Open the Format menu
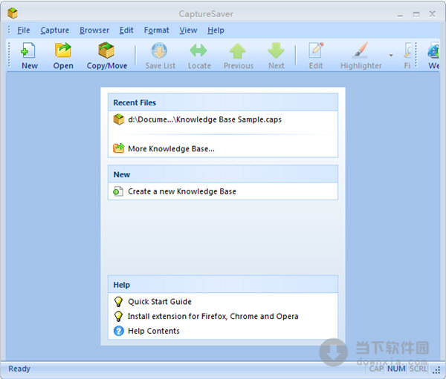This screenshot has height=379, width=446. click(156, 30)
